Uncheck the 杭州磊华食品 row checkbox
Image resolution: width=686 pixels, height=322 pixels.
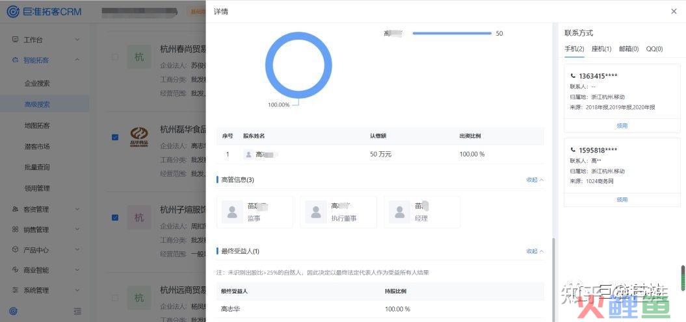115,137
